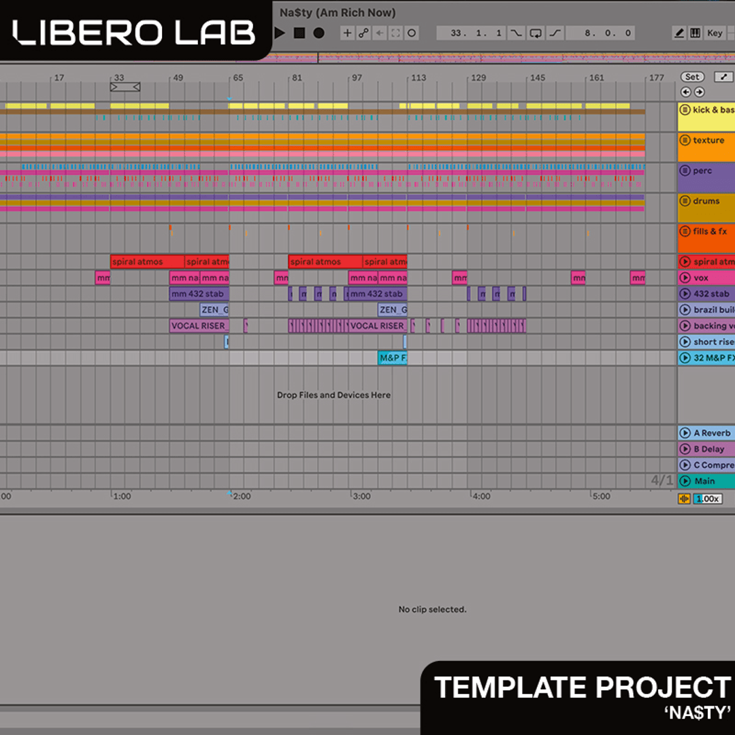Toggle the Key map mode button

pyautogui.click(x=715, y=33)
